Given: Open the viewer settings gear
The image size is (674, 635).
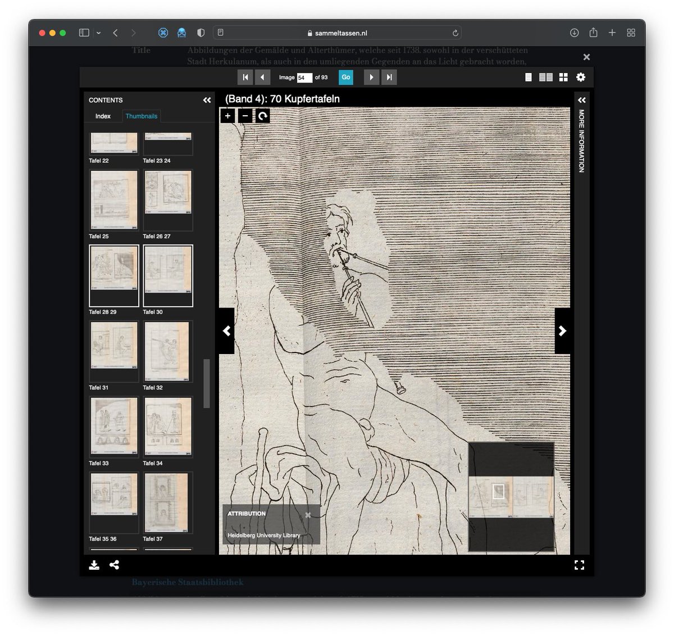Looking at the screenshot, I should (x=581, y=77).
